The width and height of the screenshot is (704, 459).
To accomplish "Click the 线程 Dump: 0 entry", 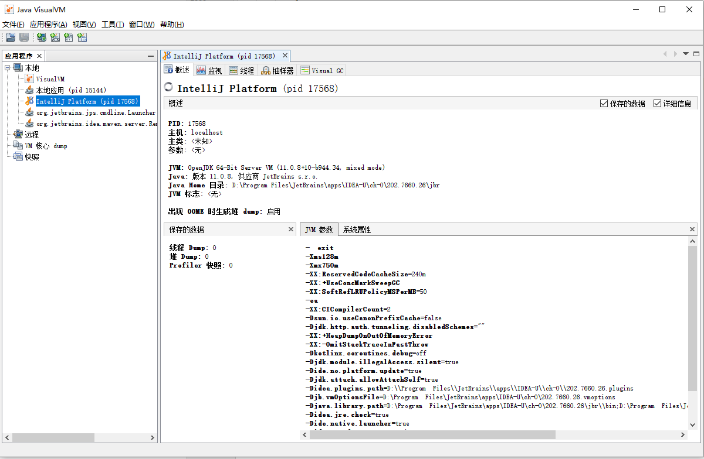I will click(193, 248).
